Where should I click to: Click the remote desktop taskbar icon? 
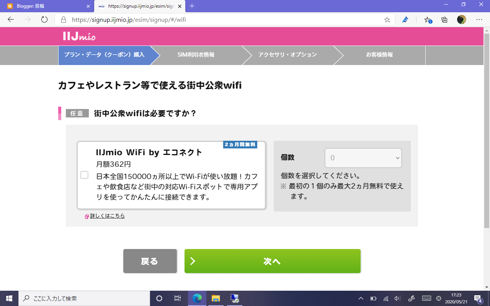[235, 298]
